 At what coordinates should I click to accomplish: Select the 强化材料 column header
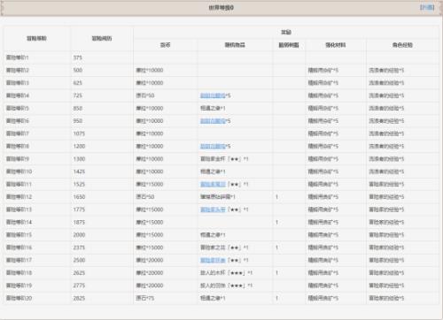336,45
